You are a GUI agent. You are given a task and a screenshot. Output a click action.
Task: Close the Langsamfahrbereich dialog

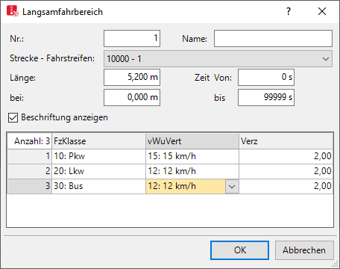[x=322, y=11]
